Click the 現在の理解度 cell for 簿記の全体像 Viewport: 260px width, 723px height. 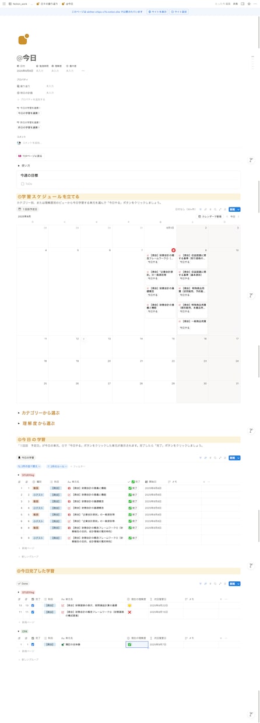pyautogui.click(x=137, y=644)
